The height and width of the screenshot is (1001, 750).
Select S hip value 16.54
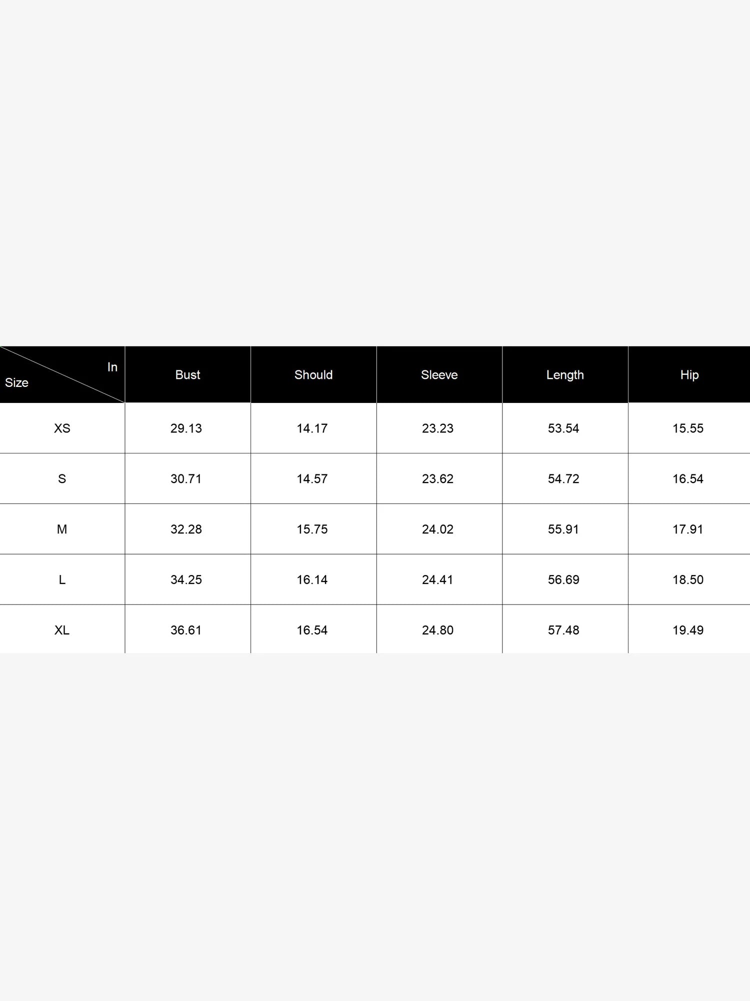tap(688, 479)
